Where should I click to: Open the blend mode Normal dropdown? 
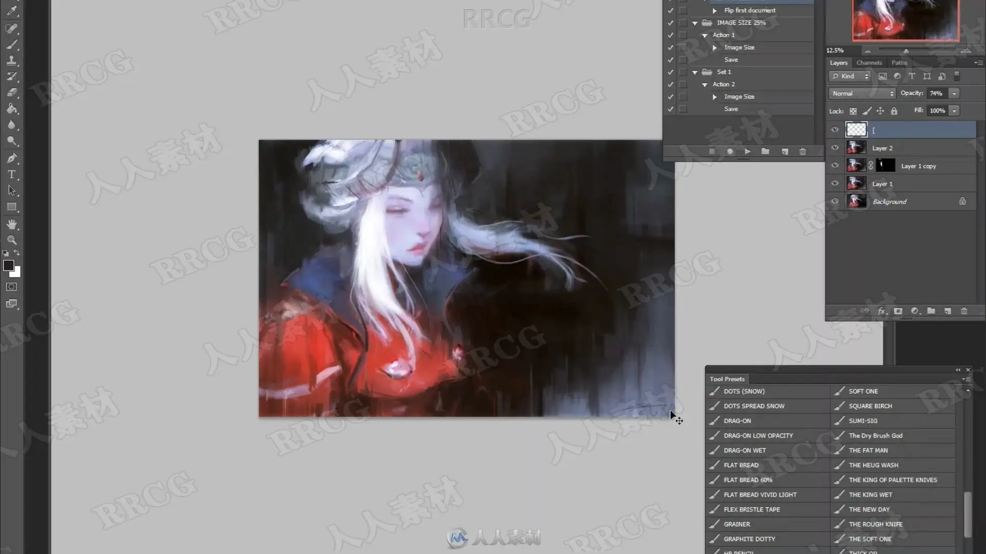[x=862, y=93]
